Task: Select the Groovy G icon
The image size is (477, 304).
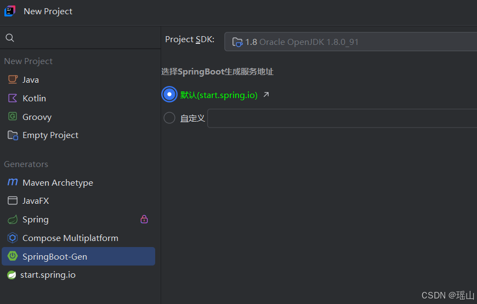Action: (13, 116)
